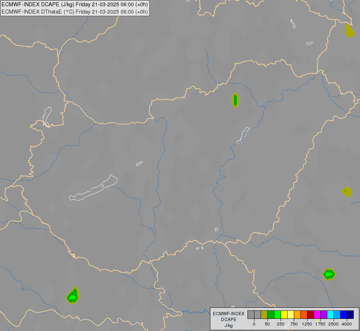Select the olive legend color swatch

264,315
